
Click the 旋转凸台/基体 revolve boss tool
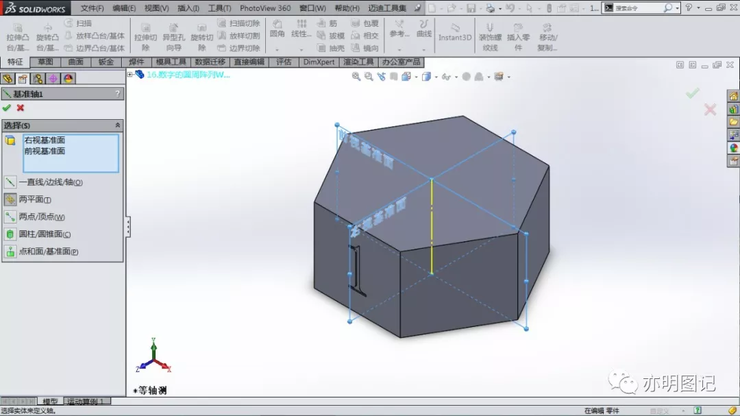pyautogui.click(x=48, y=37)
